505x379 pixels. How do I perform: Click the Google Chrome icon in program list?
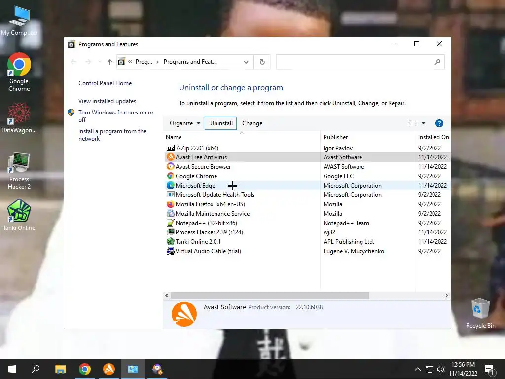click(x=170, y=176)
